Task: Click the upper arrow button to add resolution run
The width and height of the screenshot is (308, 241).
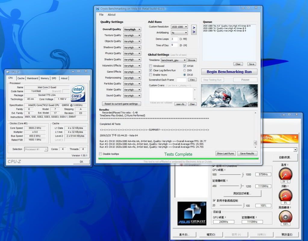Action: coord(194,27)
